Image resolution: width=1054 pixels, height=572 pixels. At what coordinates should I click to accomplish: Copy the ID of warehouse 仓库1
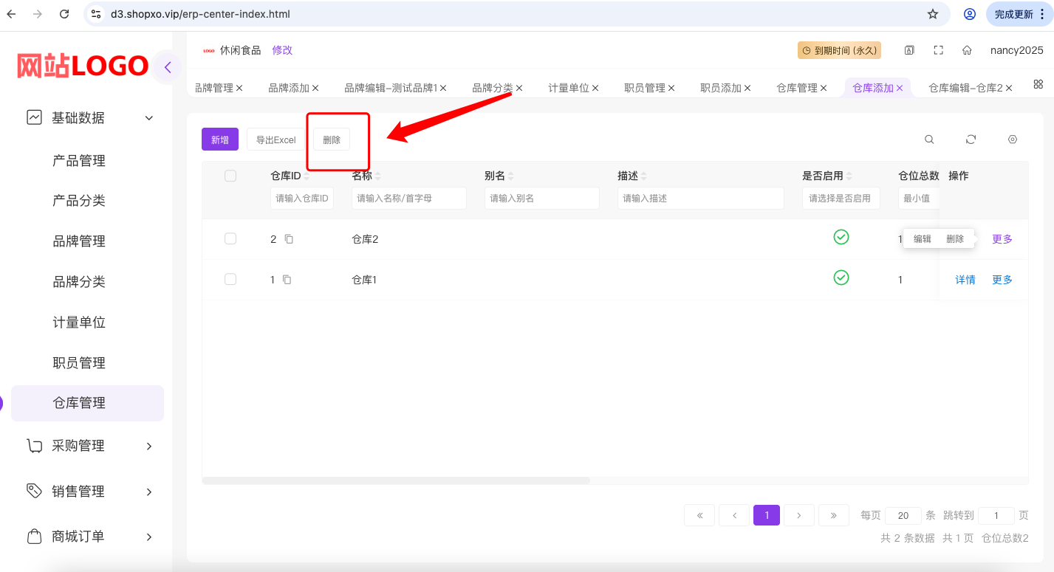click(287, 280)
